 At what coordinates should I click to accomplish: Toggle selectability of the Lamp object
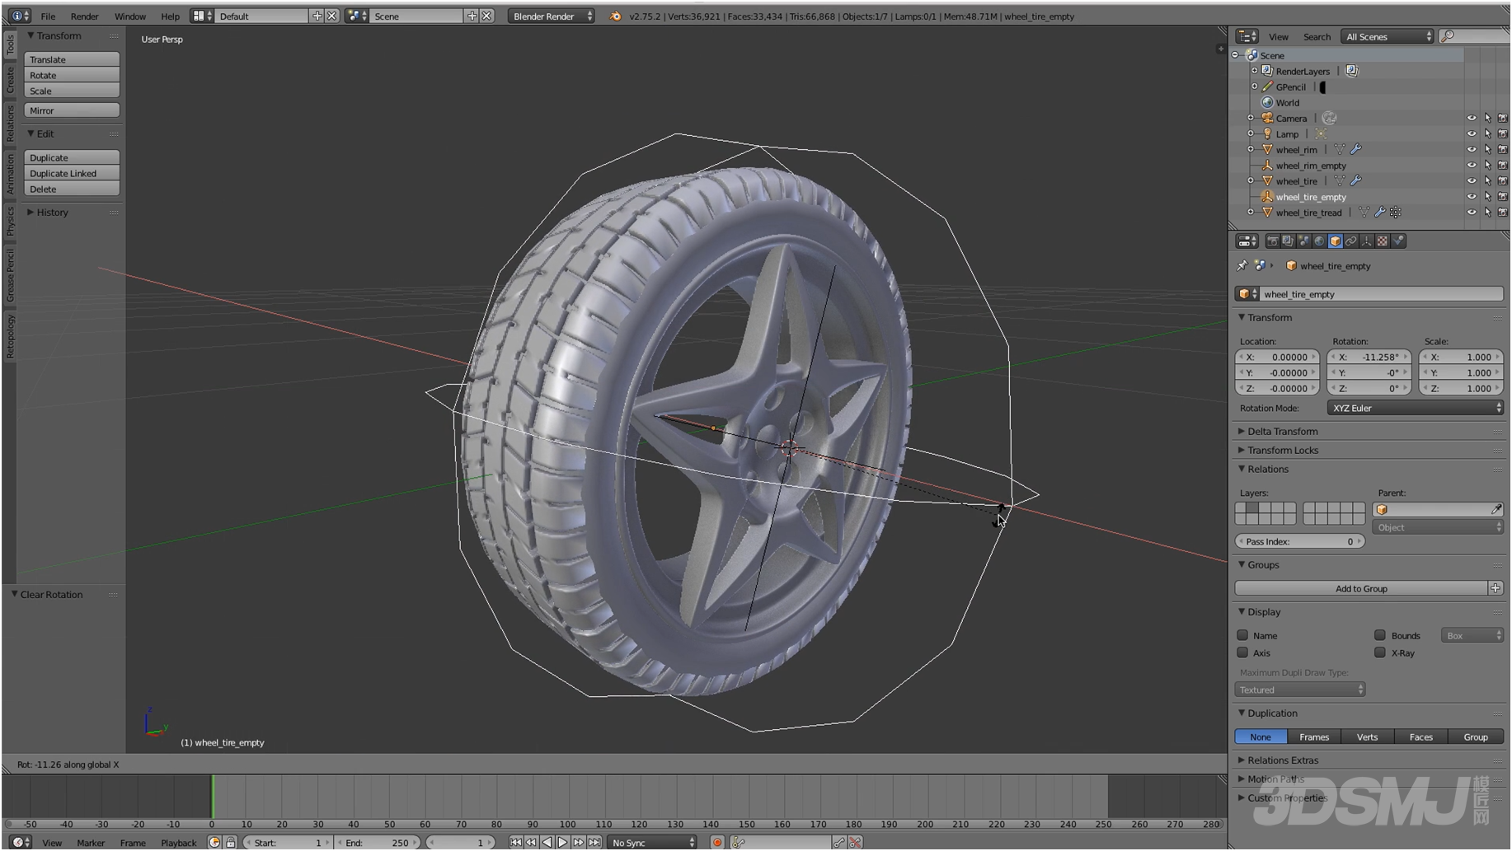[1487, 133]
